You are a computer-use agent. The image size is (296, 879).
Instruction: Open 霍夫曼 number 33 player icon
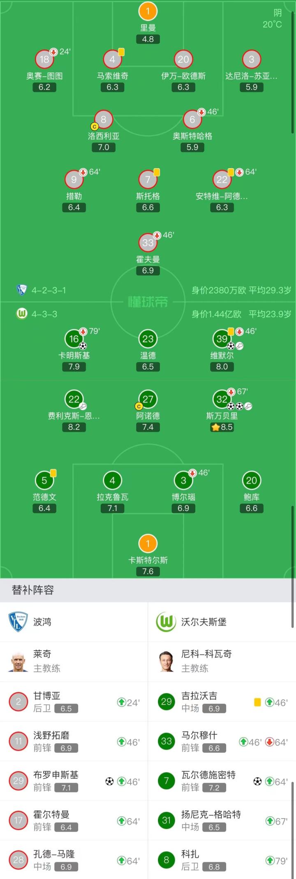coord(148,243)
